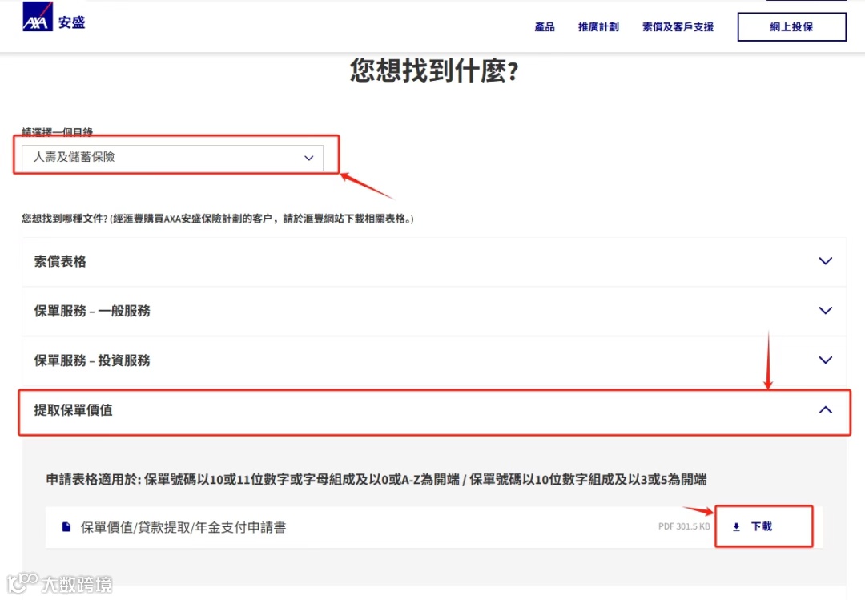Click the download arrow icon in the 下載 button
This screenshot has width=865, height=600.
click(x=734, y=527)
